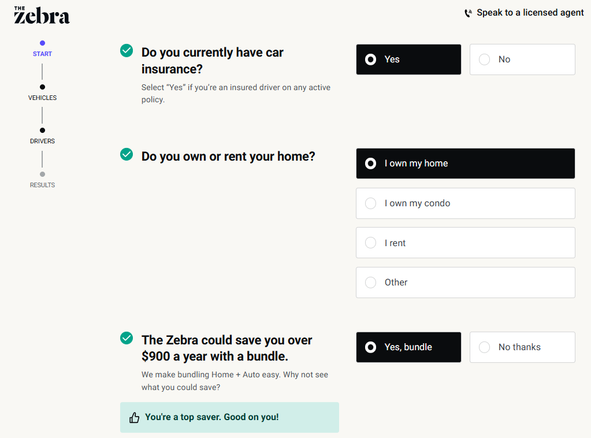591x438 pixels.
Task: Select Yes for current car insurance
Action: 408,60
